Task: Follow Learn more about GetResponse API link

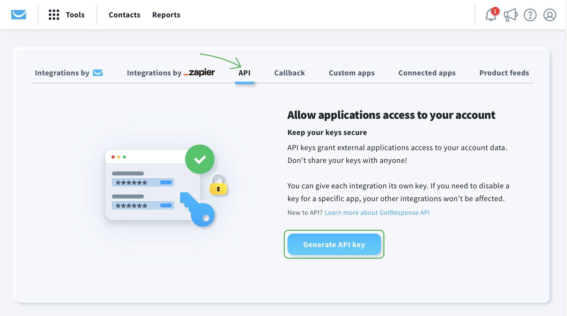Action: (377, 213)
